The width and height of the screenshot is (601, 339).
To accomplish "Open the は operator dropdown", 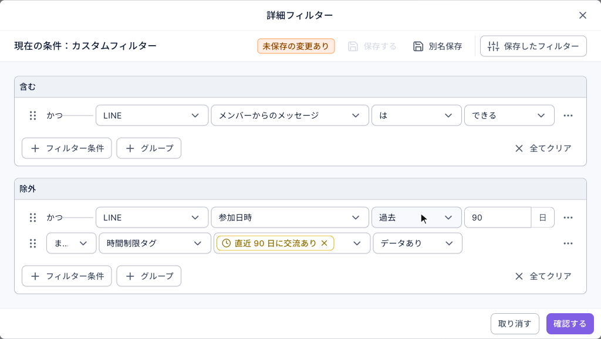I will click(416, 116).
